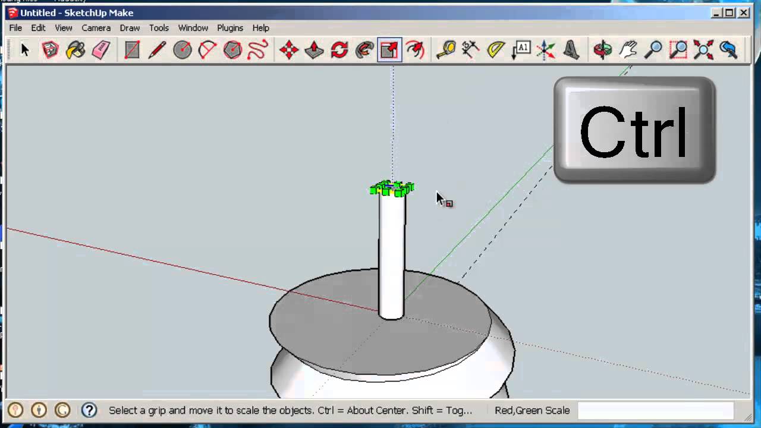The height and width of the screenshot is (428, 761).
Task: Select the Offset tool
Action: pyautogui.click(x=416, y=50)
